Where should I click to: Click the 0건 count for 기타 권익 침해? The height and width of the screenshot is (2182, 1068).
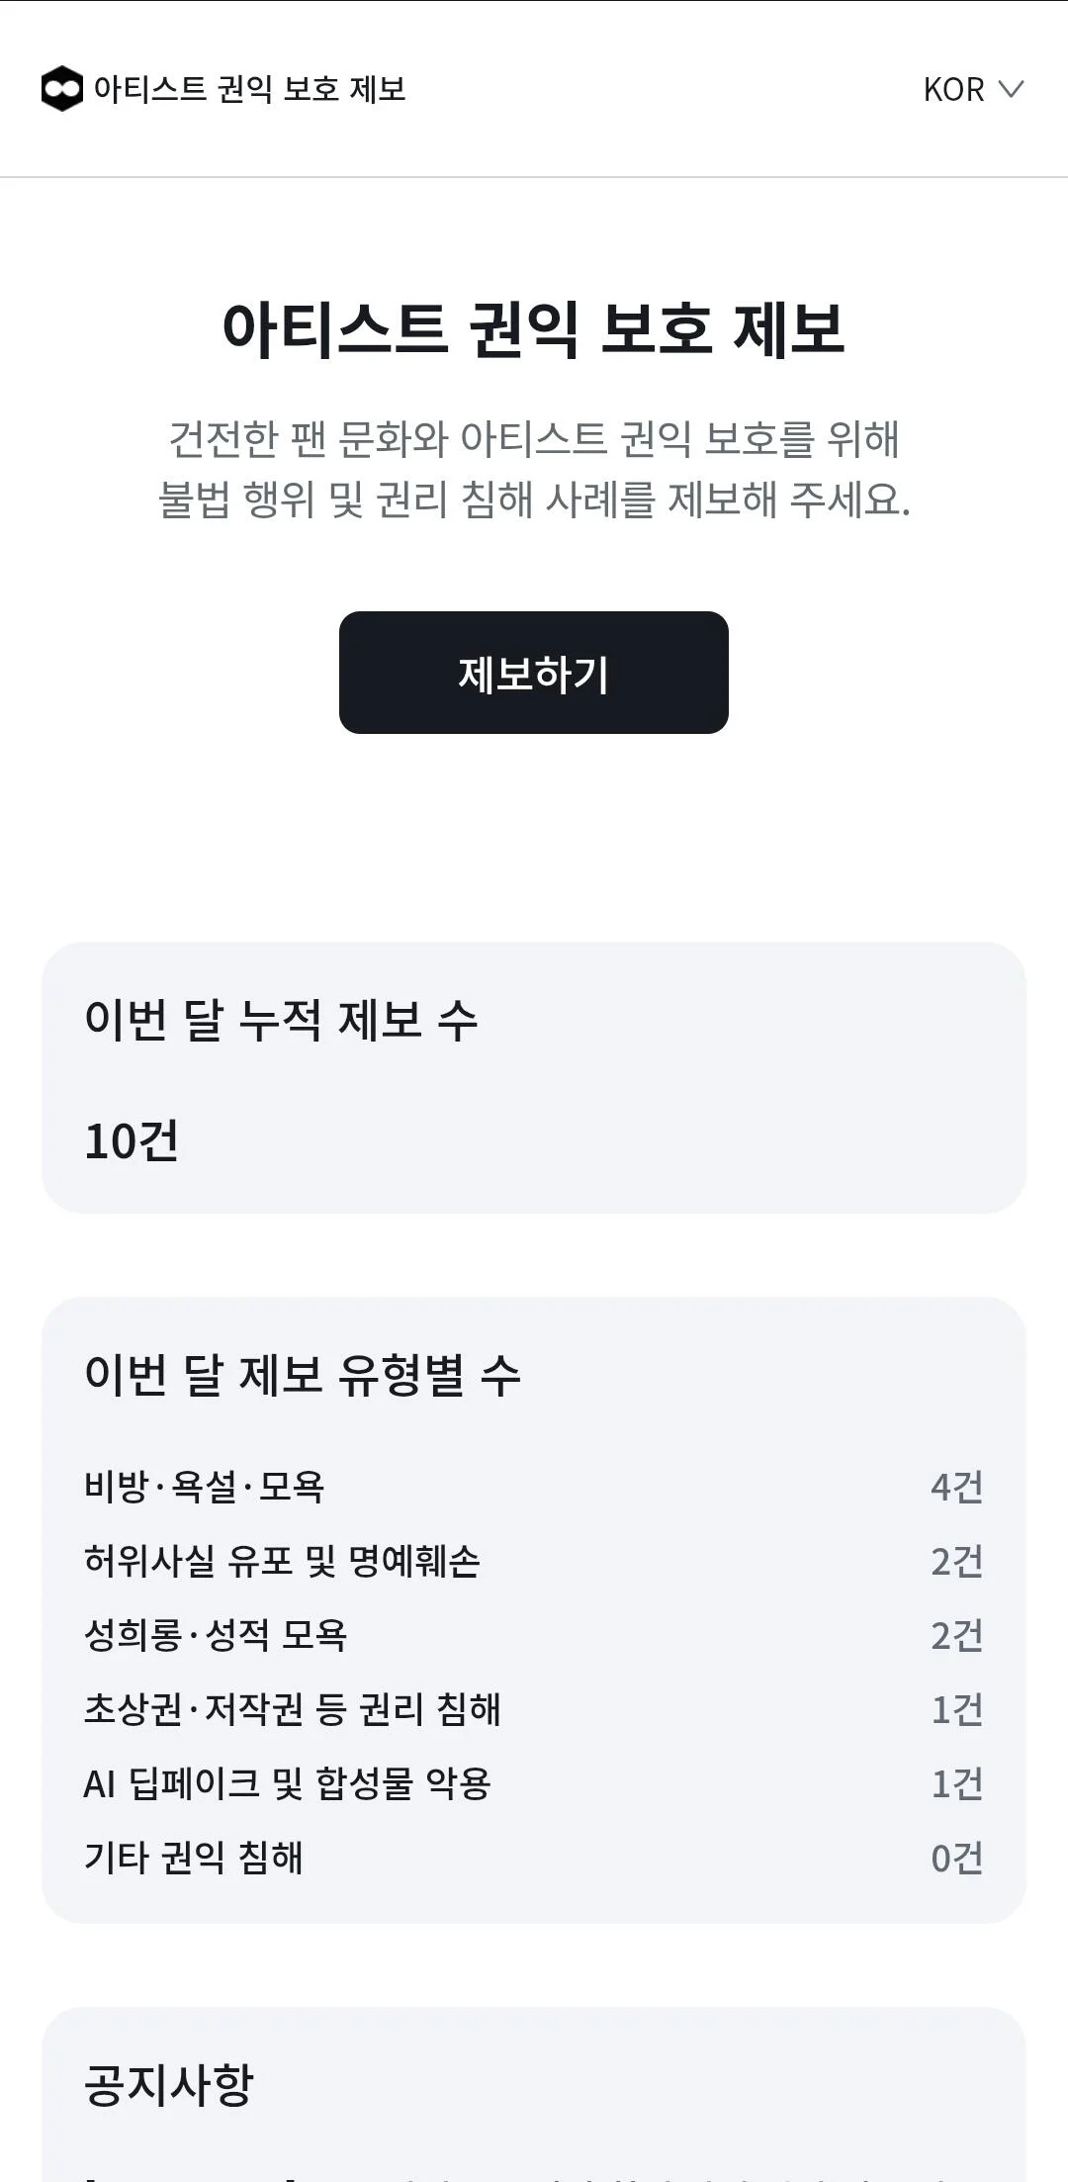[957, 1858]
